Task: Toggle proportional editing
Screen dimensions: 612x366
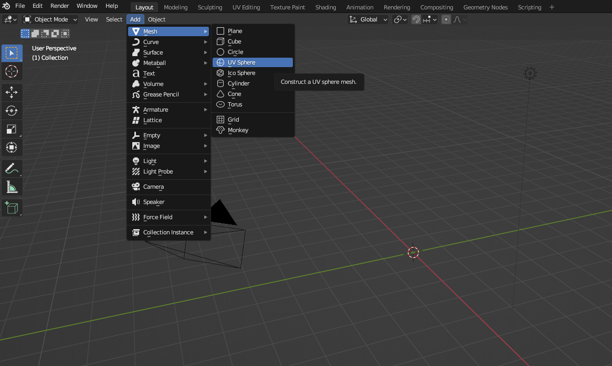Action: point(446,19)
